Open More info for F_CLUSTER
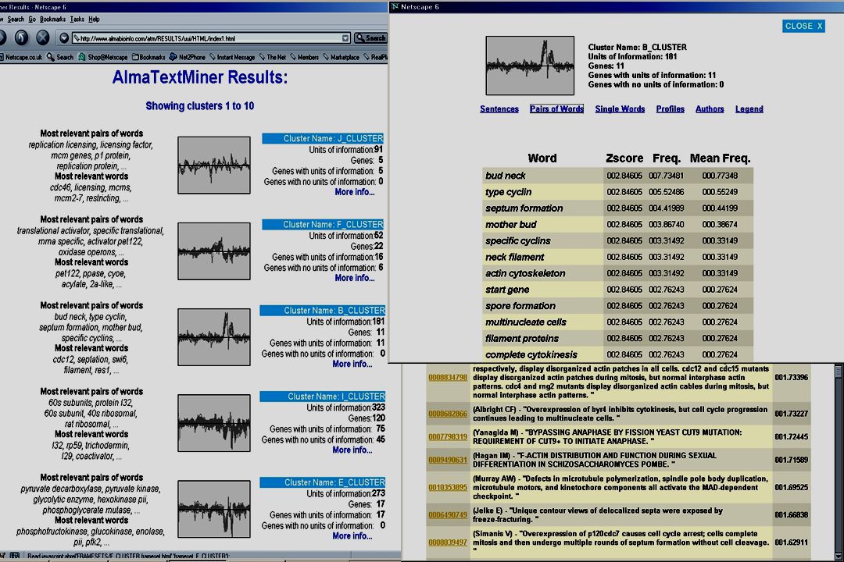Viewport: 844px width, 562px height. (354, 278)
